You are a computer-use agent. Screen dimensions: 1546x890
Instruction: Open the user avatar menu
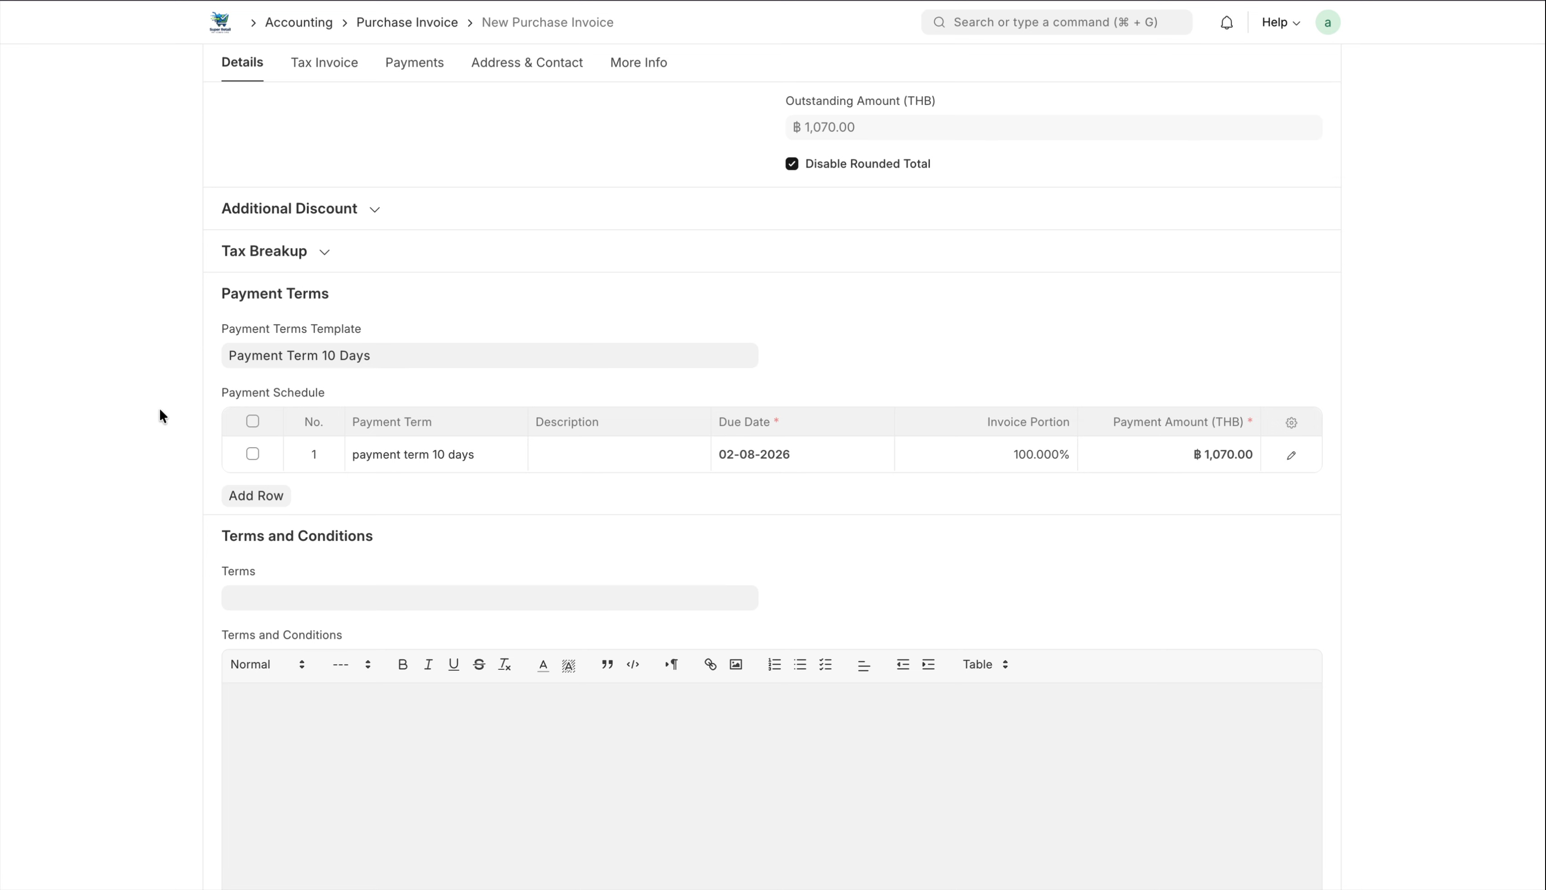click(x=1327, y=23)
